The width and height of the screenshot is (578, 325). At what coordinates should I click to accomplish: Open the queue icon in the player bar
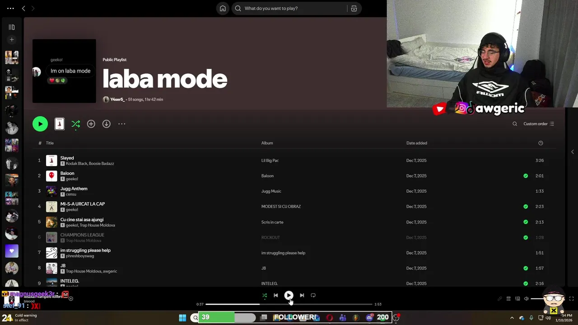pos(508,299)
